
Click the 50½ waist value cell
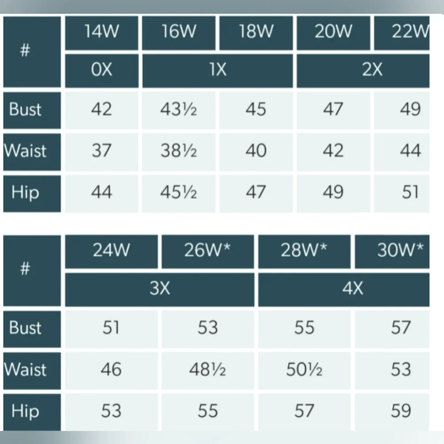(304, 371)
